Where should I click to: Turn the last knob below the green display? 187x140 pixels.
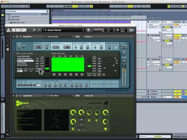pos(82,75)
